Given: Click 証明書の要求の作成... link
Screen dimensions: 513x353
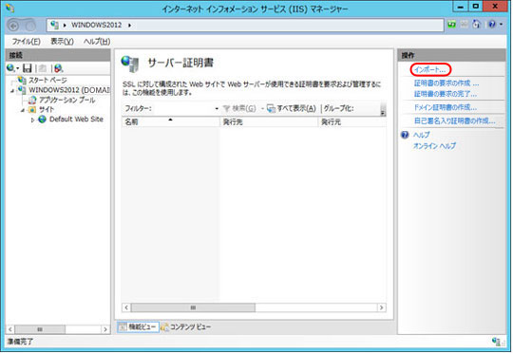Looking at the screenshot, I should [446, 83].
